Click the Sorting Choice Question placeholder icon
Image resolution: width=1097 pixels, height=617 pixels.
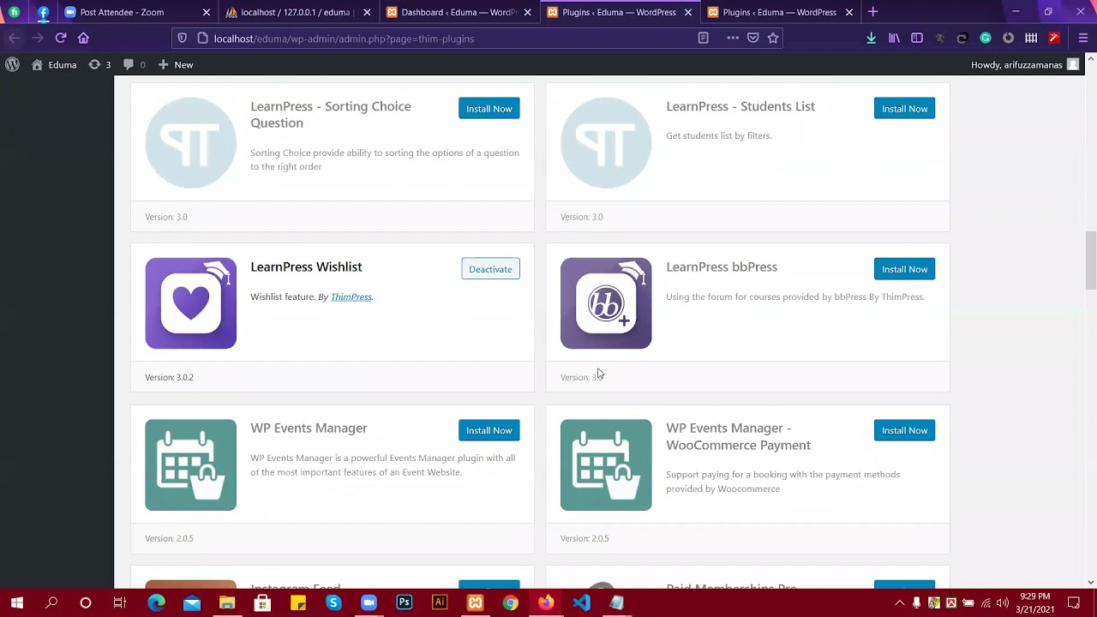tap(190, 143)
